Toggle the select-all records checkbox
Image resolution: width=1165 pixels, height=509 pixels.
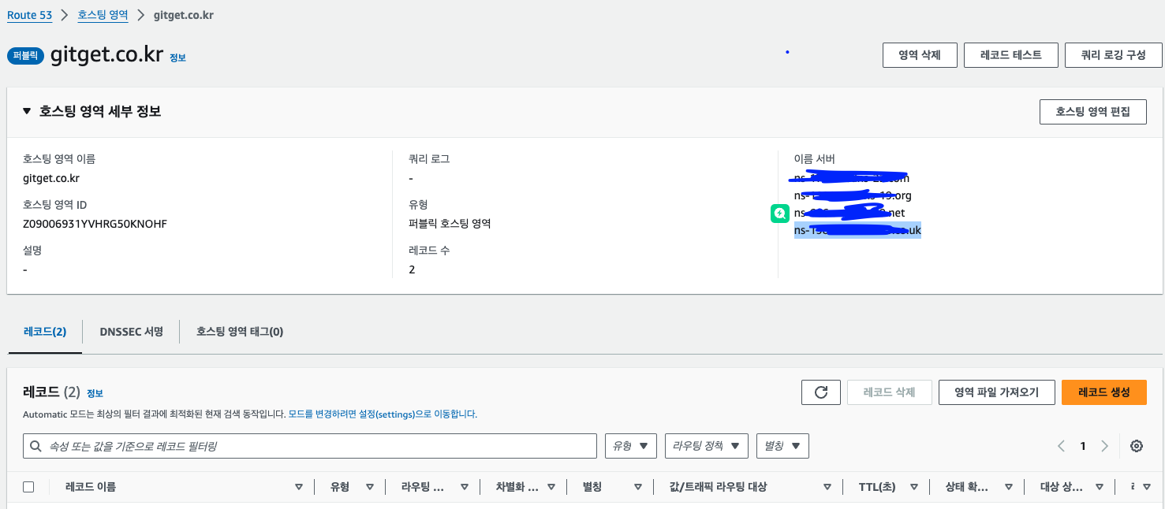(x=28, y=487)
